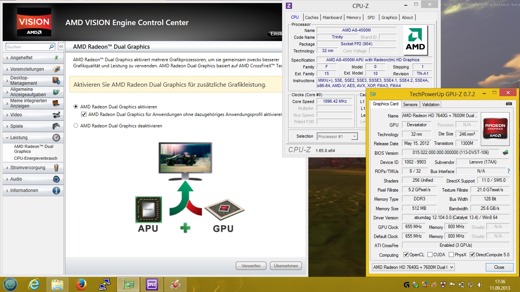Viewport: 520px width, 292px height.
Task: Click the Verwerfen button
Action: (x=251, y=266)
